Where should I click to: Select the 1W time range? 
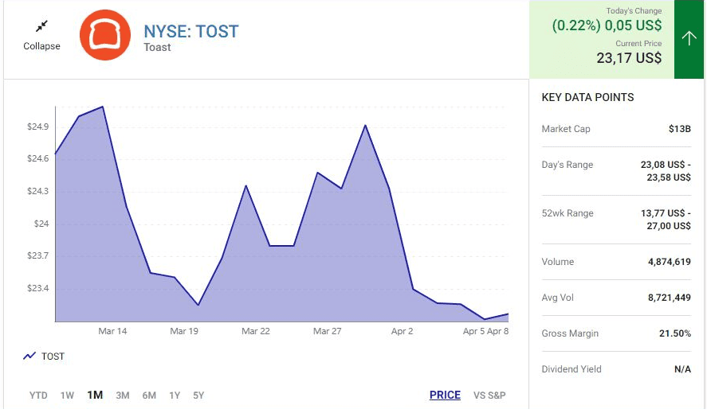coord(67,395)
